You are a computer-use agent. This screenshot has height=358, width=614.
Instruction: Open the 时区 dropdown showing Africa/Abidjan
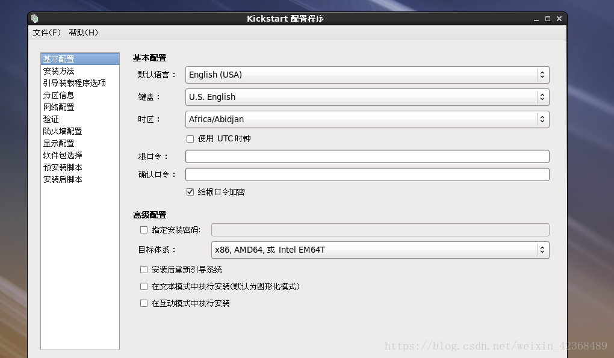367,119
